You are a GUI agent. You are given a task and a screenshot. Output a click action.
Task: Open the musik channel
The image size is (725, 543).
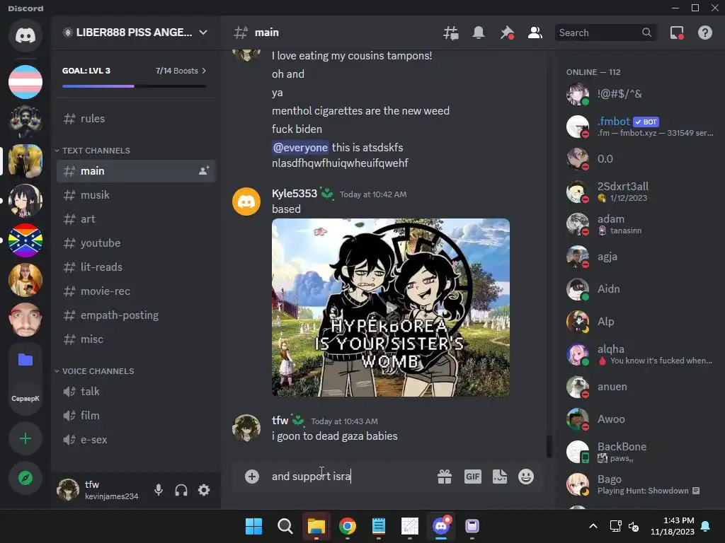point(136,195)
